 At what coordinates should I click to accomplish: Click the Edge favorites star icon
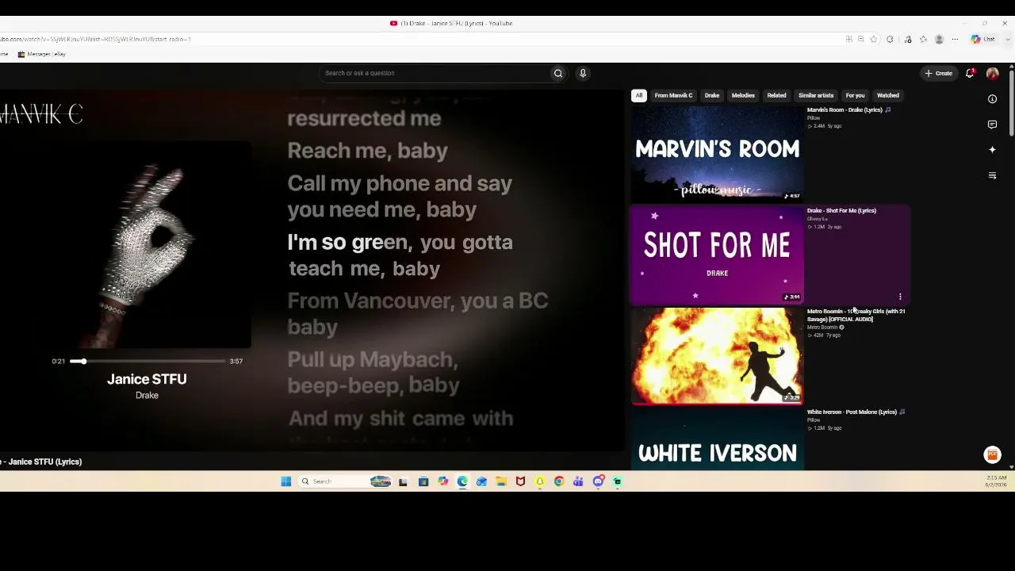pos(873,39)
